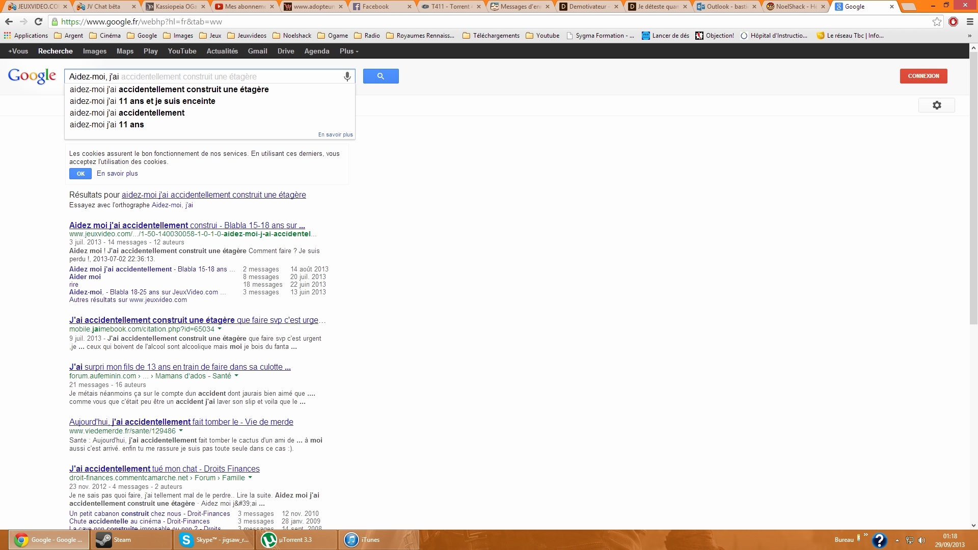The width and height of the screenshot is (978, 550).
Task: Click the Google logo
Action: click(32, 76)
